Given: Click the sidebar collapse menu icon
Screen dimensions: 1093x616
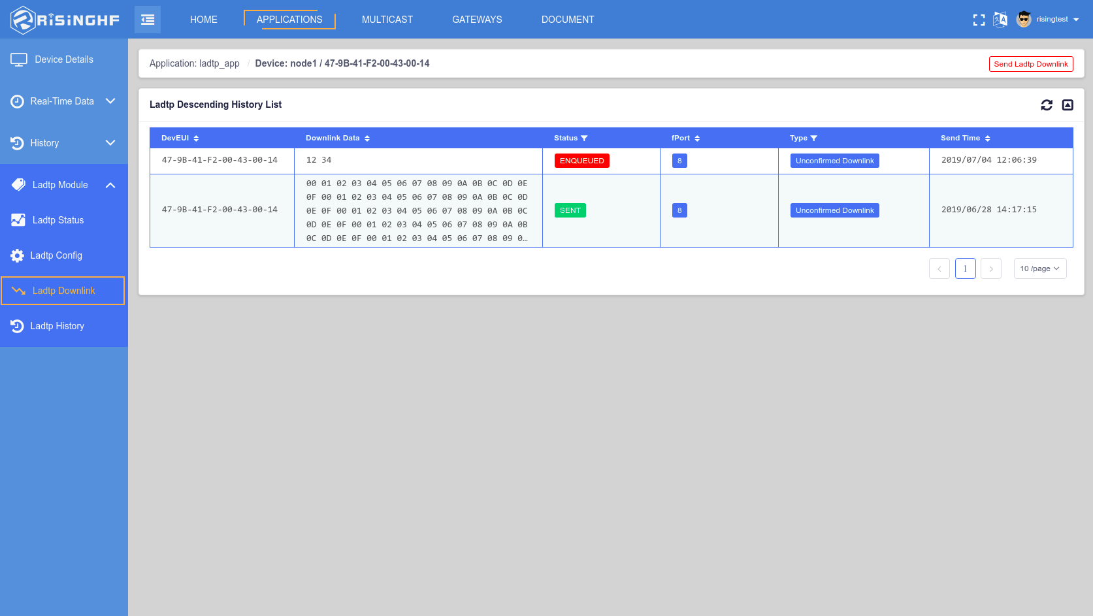Looking at the screenshot, I should coord(148,20).
